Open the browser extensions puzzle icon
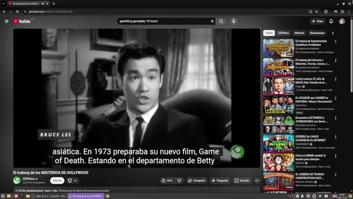The image size is (353, 199). (326, 12)
